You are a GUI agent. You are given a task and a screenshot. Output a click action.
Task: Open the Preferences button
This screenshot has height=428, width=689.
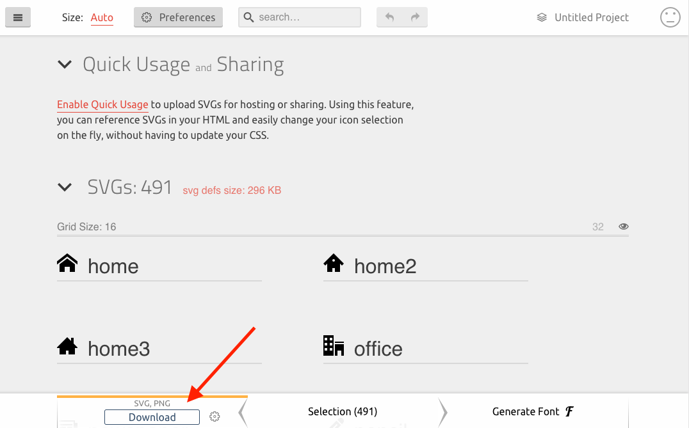[x=179, y=17]
